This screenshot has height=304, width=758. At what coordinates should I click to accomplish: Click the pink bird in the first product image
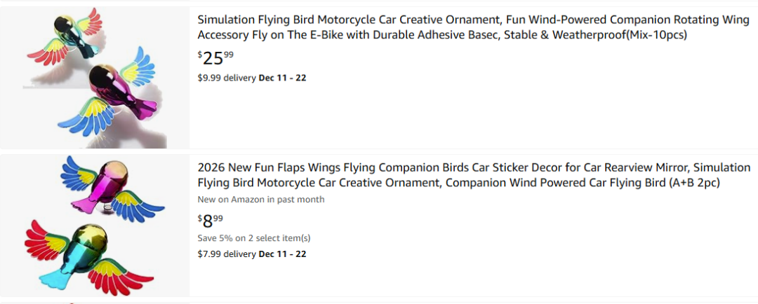[x=125, y=92]
